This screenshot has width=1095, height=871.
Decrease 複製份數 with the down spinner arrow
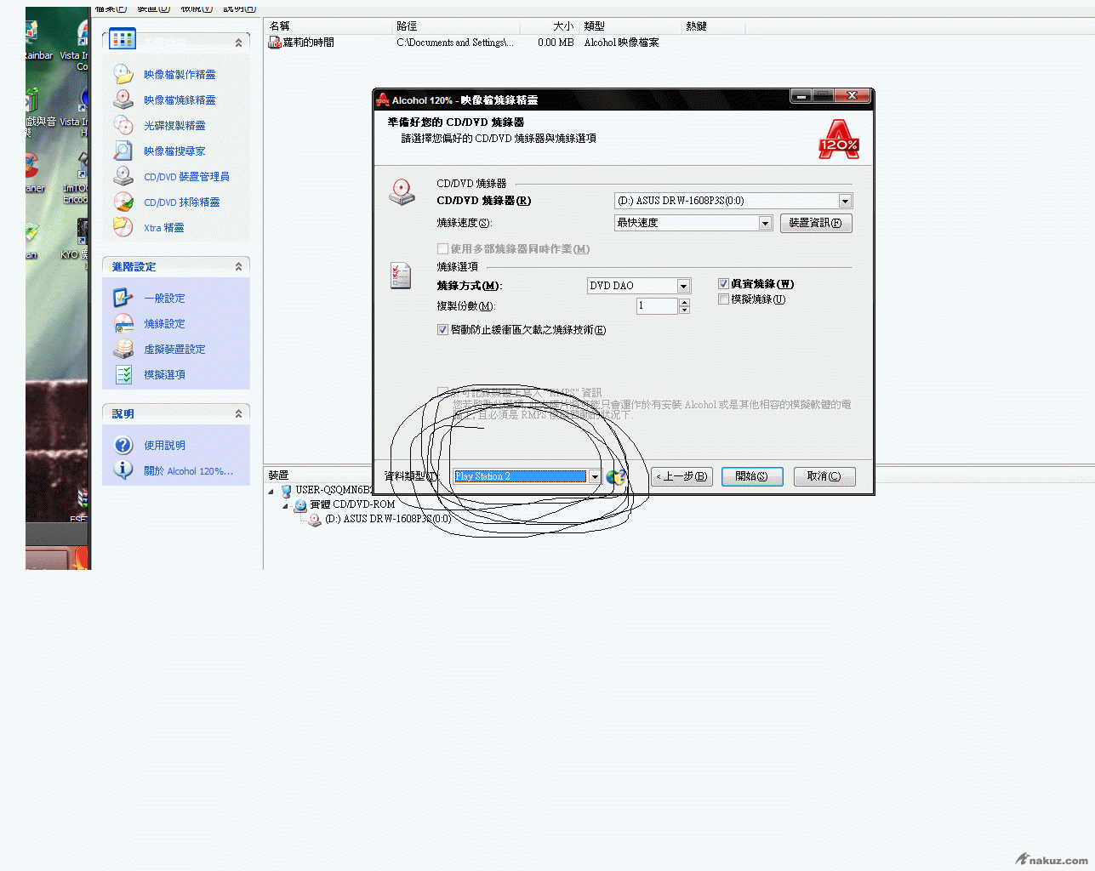click(x=684, y=310)
